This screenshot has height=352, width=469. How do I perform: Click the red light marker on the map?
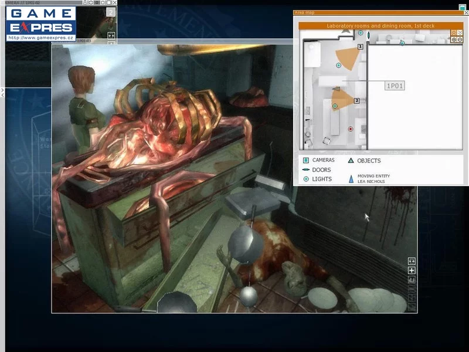(x=351, y=129)
